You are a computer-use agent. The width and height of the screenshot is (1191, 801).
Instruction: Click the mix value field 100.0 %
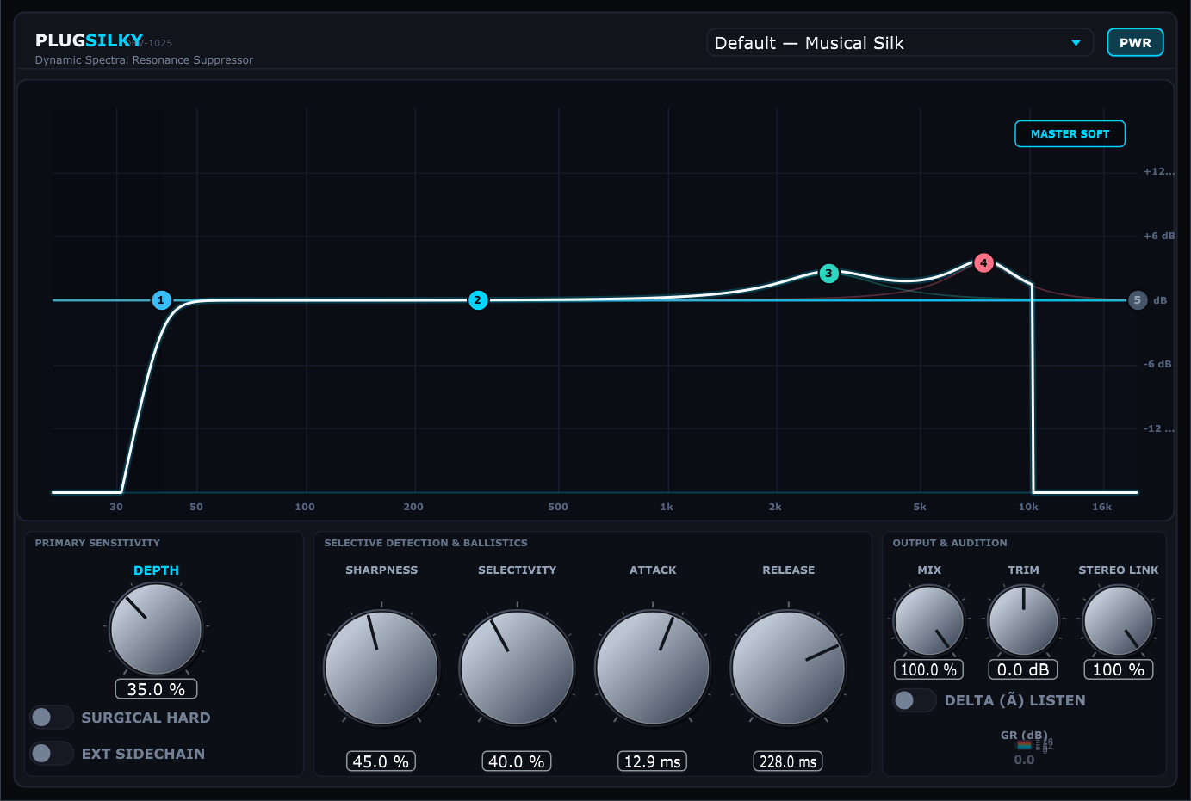click(929, 669)
